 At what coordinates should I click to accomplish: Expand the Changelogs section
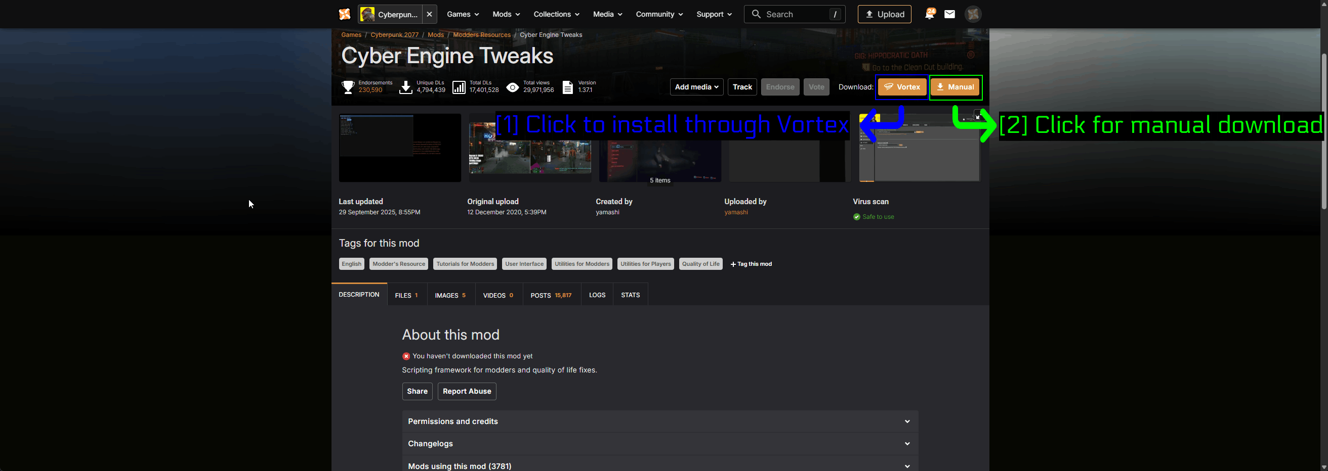tap(660, 444)
